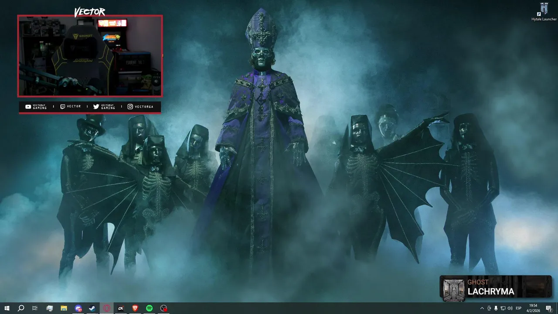This screenshot has width=558, height=314.
Task: Click the Twitter VectorAt Gaming label
Action: (x=104, y=107)
